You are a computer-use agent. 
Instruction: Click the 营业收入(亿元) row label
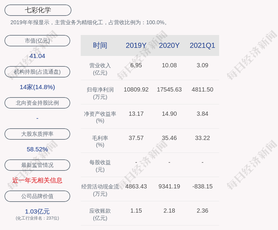point(100,69)
